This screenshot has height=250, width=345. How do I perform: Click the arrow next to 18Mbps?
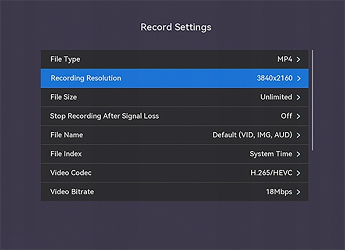299,192
